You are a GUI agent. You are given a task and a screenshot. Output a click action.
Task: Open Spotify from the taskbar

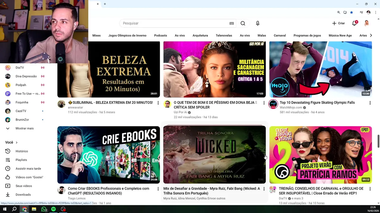point(53,209)
